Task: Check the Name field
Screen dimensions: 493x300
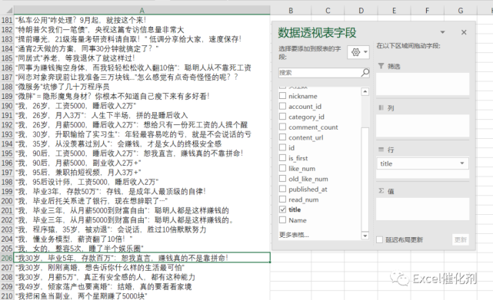Action: pyautogui.click(x=283, y=219)
